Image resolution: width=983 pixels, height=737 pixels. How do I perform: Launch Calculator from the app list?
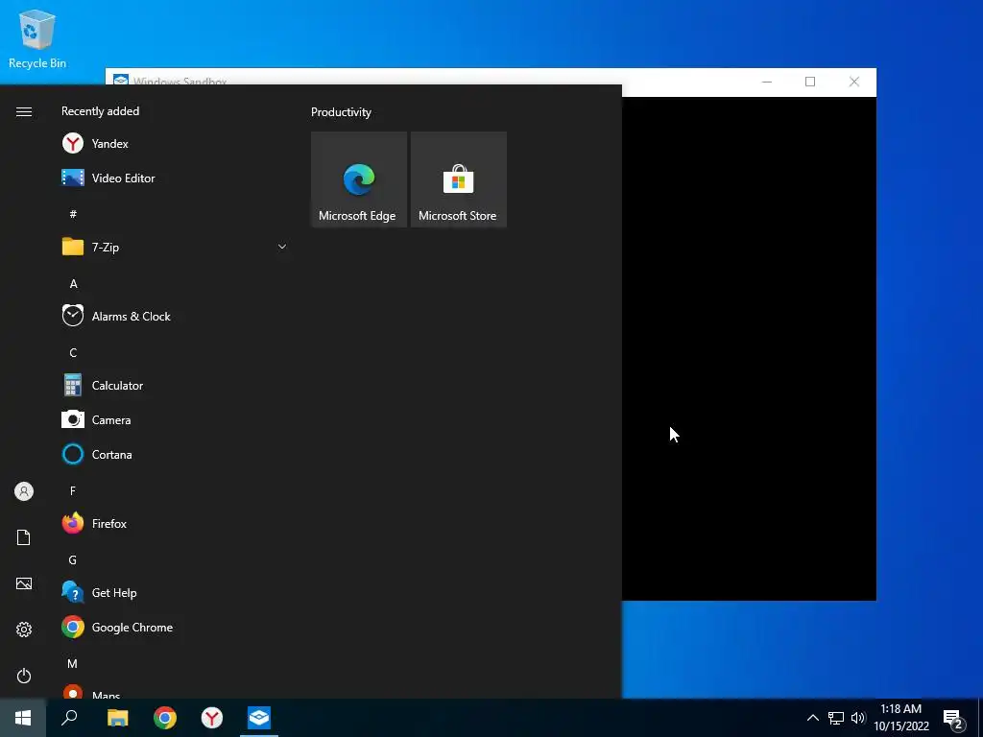[x=175, y=386]
